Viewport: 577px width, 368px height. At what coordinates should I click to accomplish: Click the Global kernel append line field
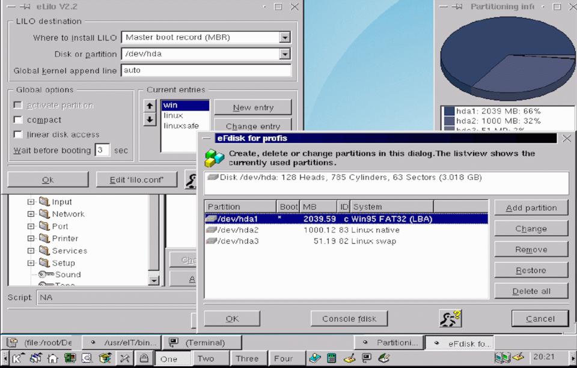206,70
